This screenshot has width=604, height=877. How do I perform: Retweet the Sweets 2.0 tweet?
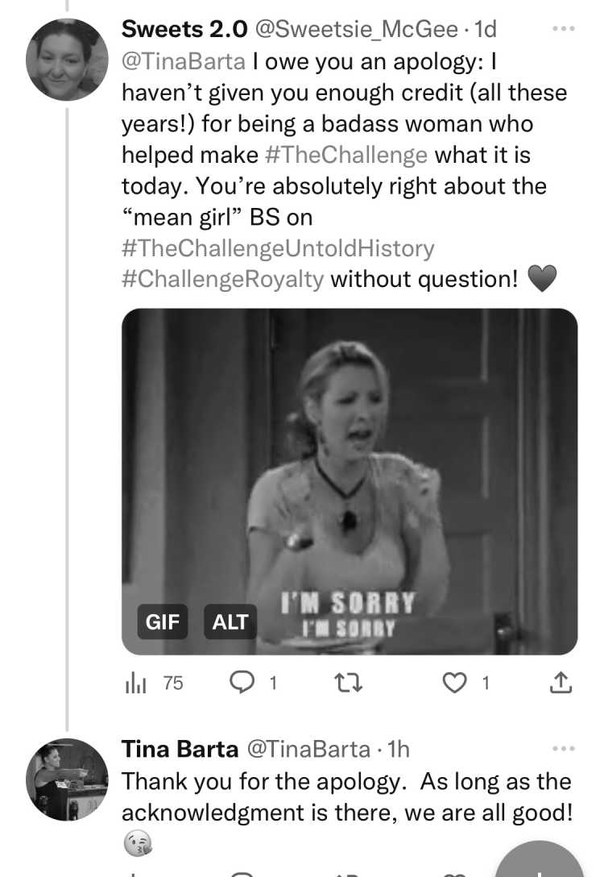click(x=348, y=683)
